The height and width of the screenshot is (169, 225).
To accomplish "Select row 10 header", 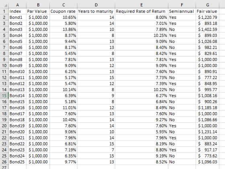I will click(x=4, y=66).
